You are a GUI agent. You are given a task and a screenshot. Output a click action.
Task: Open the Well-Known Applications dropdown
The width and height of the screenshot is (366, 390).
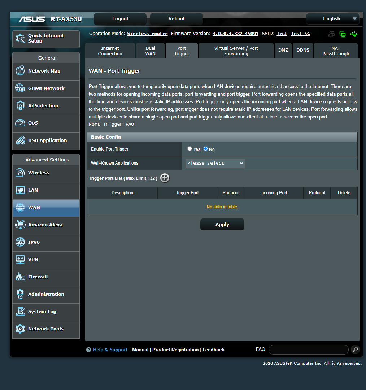pyautogui.click(x=215, y=163)
